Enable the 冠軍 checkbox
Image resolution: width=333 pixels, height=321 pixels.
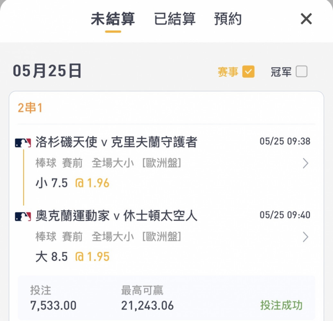click(301, 72)
